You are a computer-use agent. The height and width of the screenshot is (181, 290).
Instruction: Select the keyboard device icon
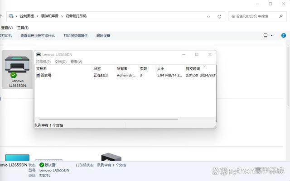click(48, 160)
